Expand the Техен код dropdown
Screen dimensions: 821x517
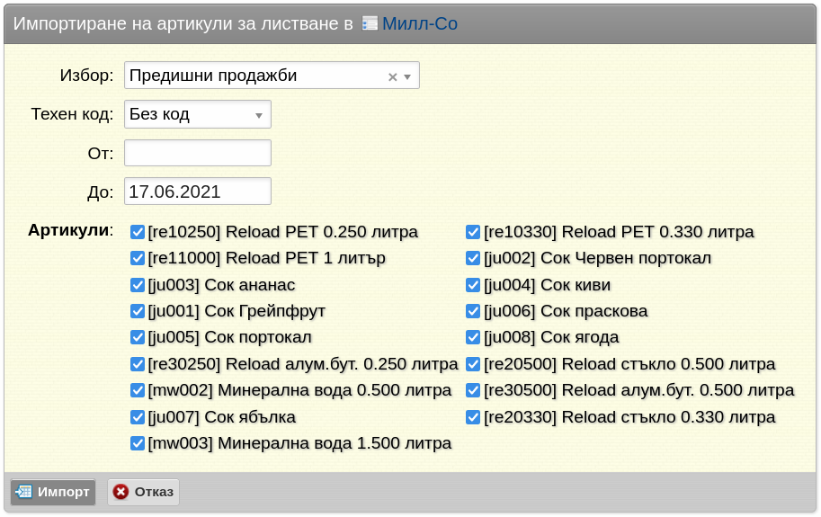coord(198,114)
